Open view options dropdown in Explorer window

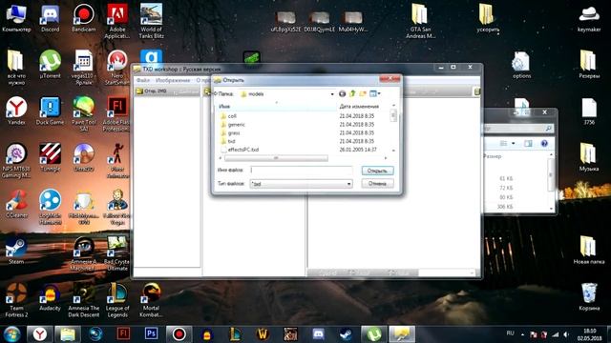pyautogui.click(x=514, y=144)
